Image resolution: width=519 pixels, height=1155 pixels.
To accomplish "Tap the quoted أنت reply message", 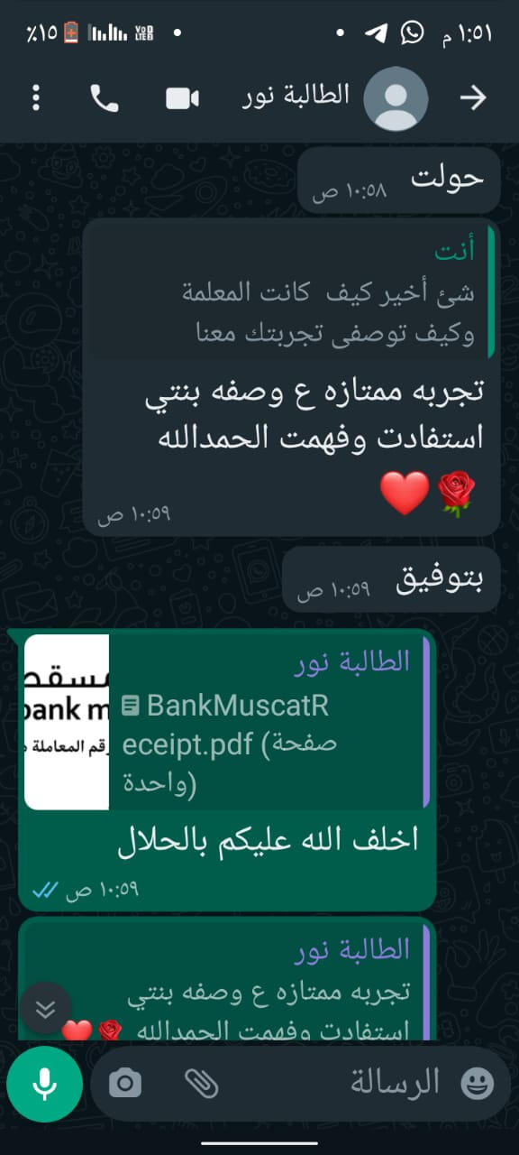I will coord(287,290).
